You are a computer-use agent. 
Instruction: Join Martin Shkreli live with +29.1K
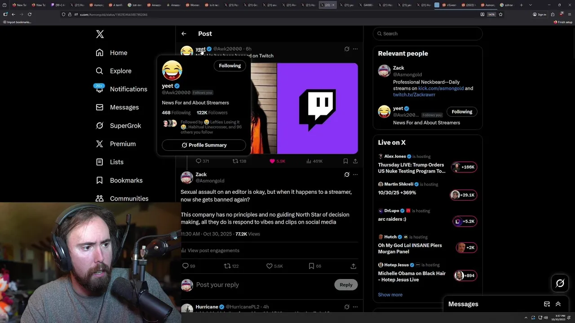click(463, 195)
